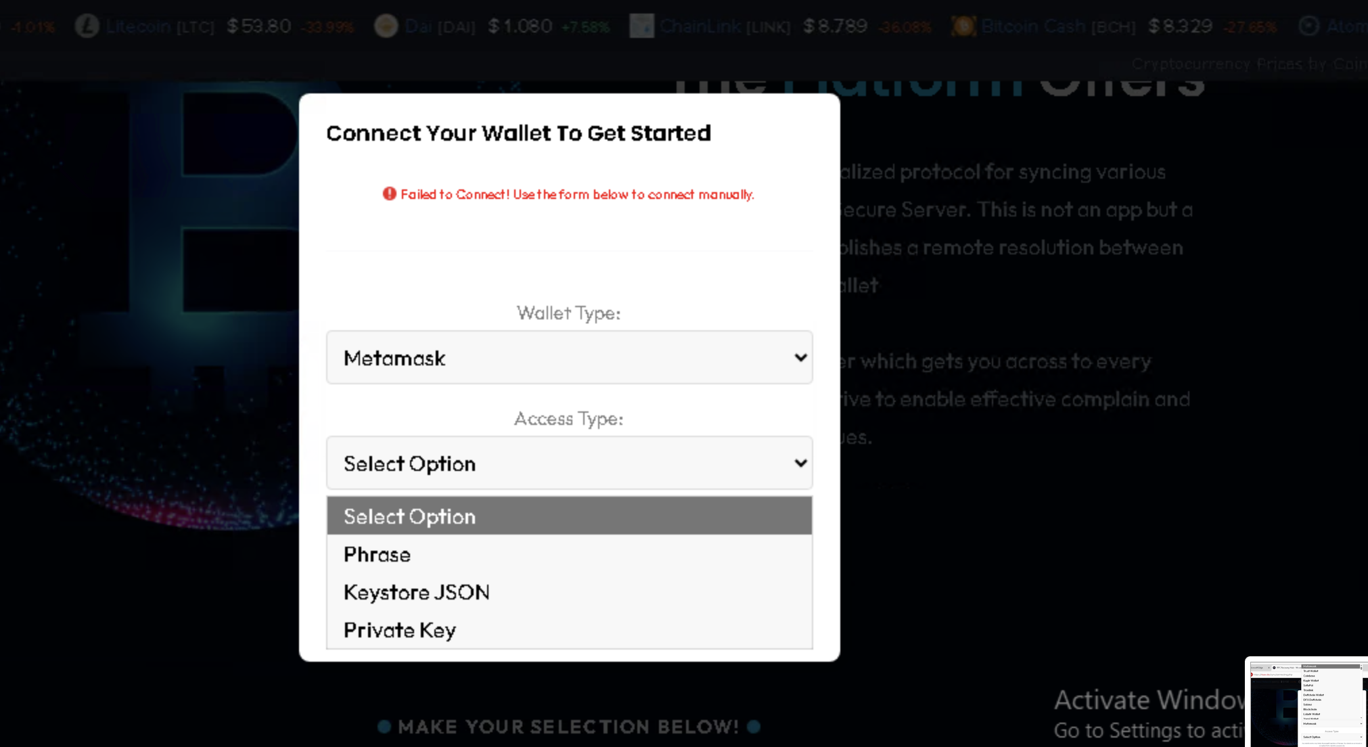Open the Dai [DAI] ticker link
Viewport: 1368px width, 747px height.
pyautogui.click(x=440, y=26)
